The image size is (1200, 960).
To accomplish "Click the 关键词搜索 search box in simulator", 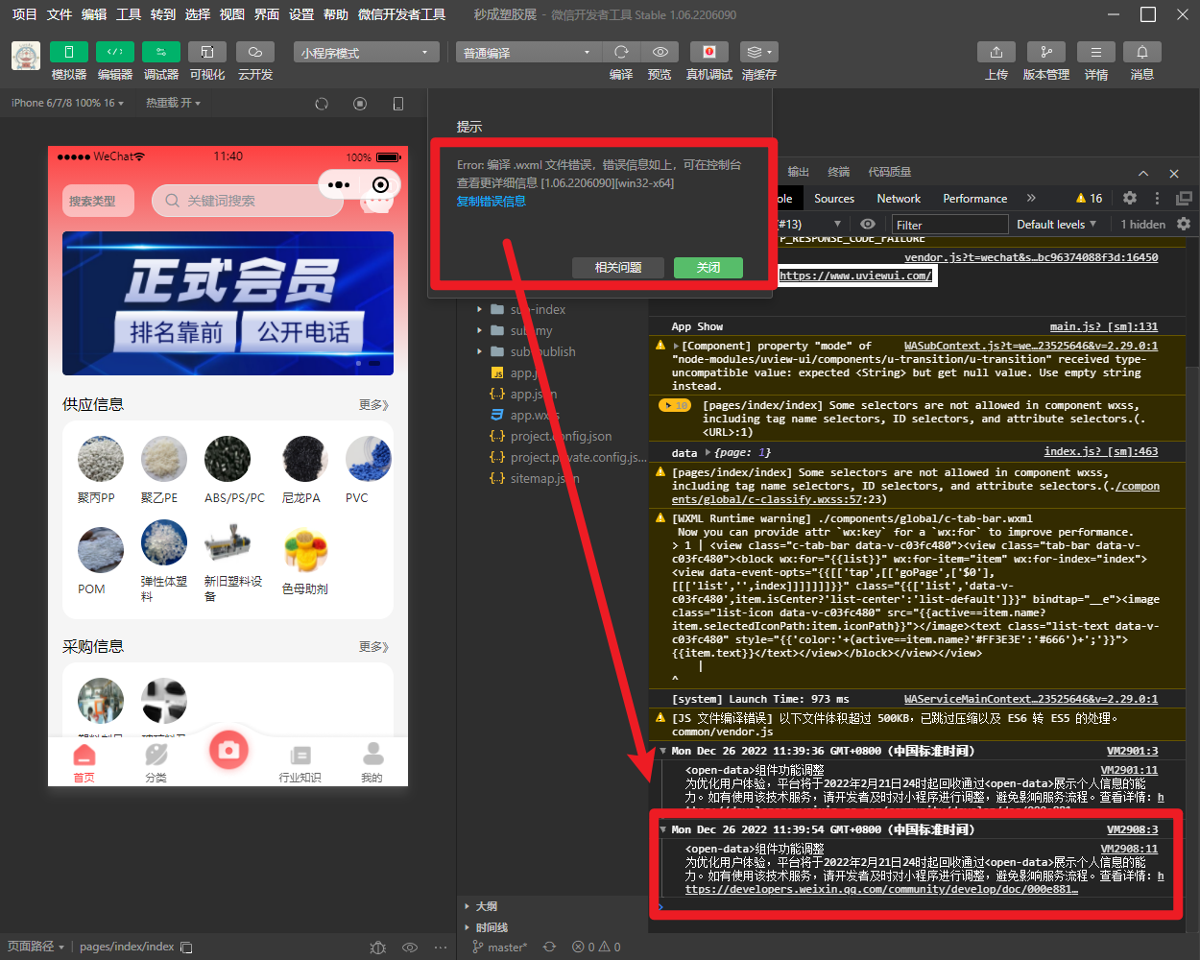I will click(x=248, y=201).
